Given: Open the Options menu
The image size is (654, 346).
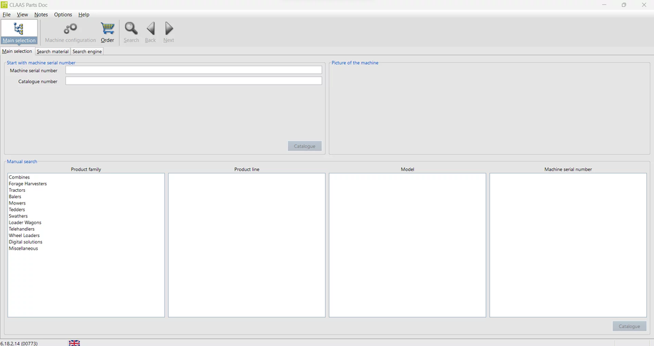Looking at the screenshot, I should 63,14.
